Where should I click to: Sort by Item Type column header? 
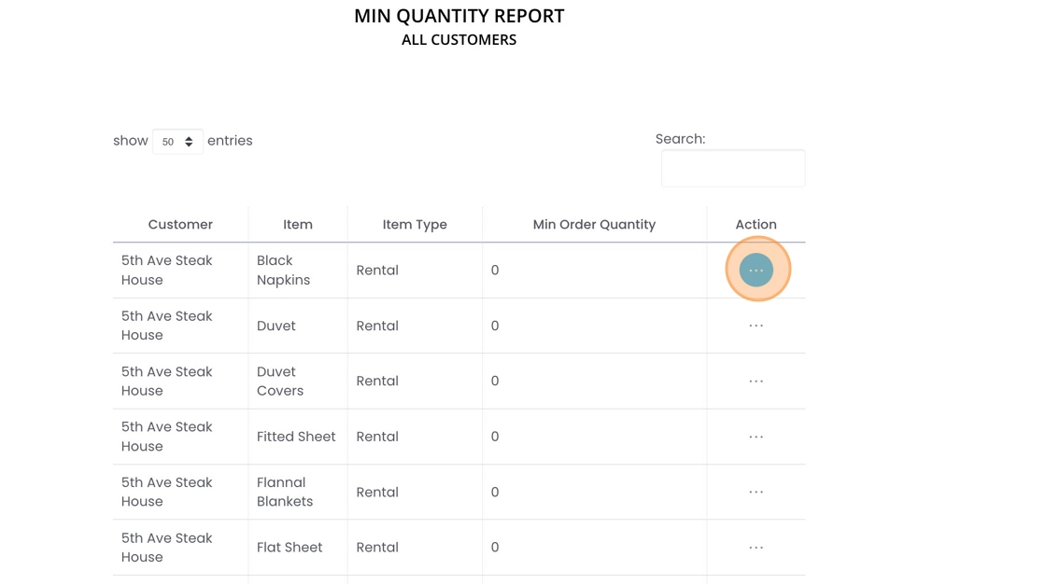415,225
